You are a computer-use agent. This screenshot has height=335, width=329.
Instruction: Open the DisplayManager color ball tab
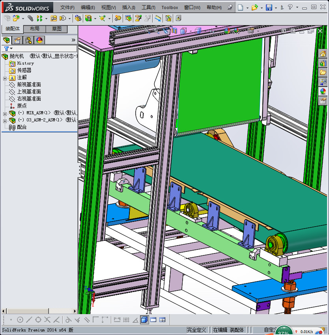pyautogui.click(x=39, y=40)
